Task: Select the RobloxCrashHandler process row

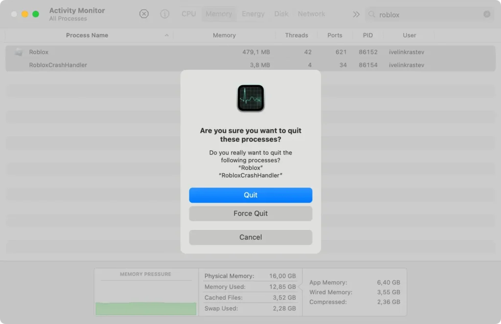Action: (x=250, y=65)
